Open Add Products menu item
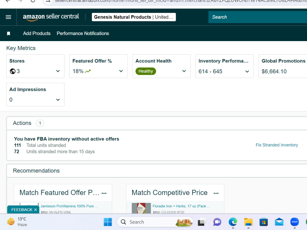Image resolution: width=307 pixels, height=230 pixels. pyautogui.click(x=37, y=33)
